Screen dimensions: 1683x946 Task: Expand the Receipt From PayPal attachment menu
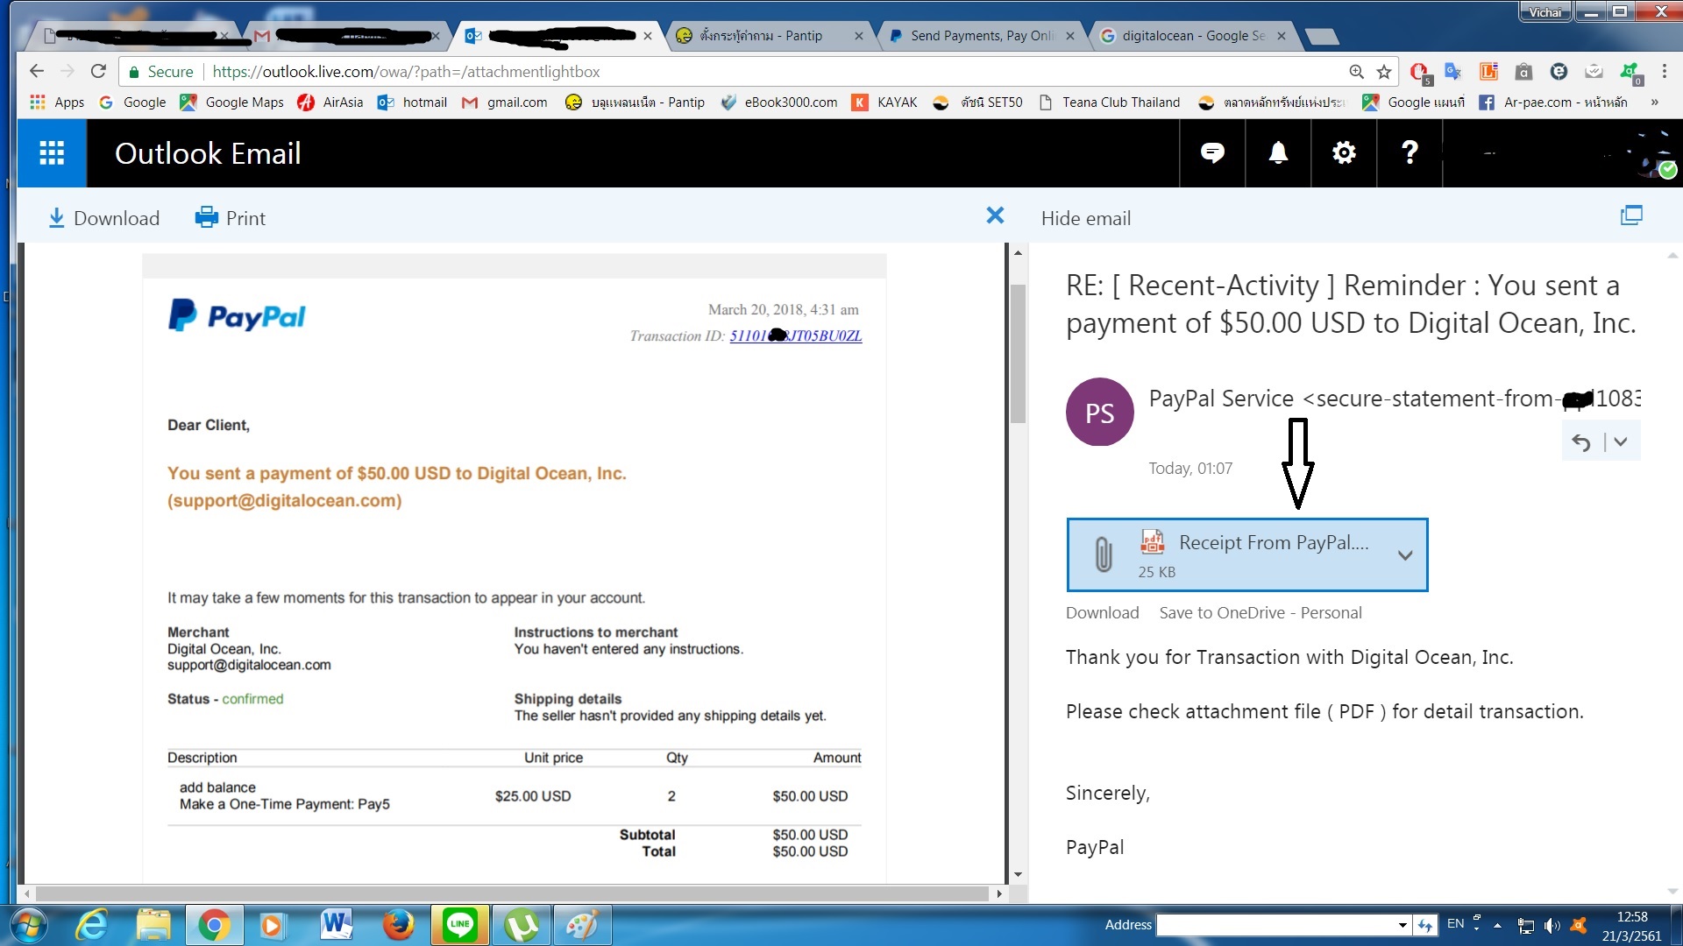pyautogui.click(x=1405, y=555)
